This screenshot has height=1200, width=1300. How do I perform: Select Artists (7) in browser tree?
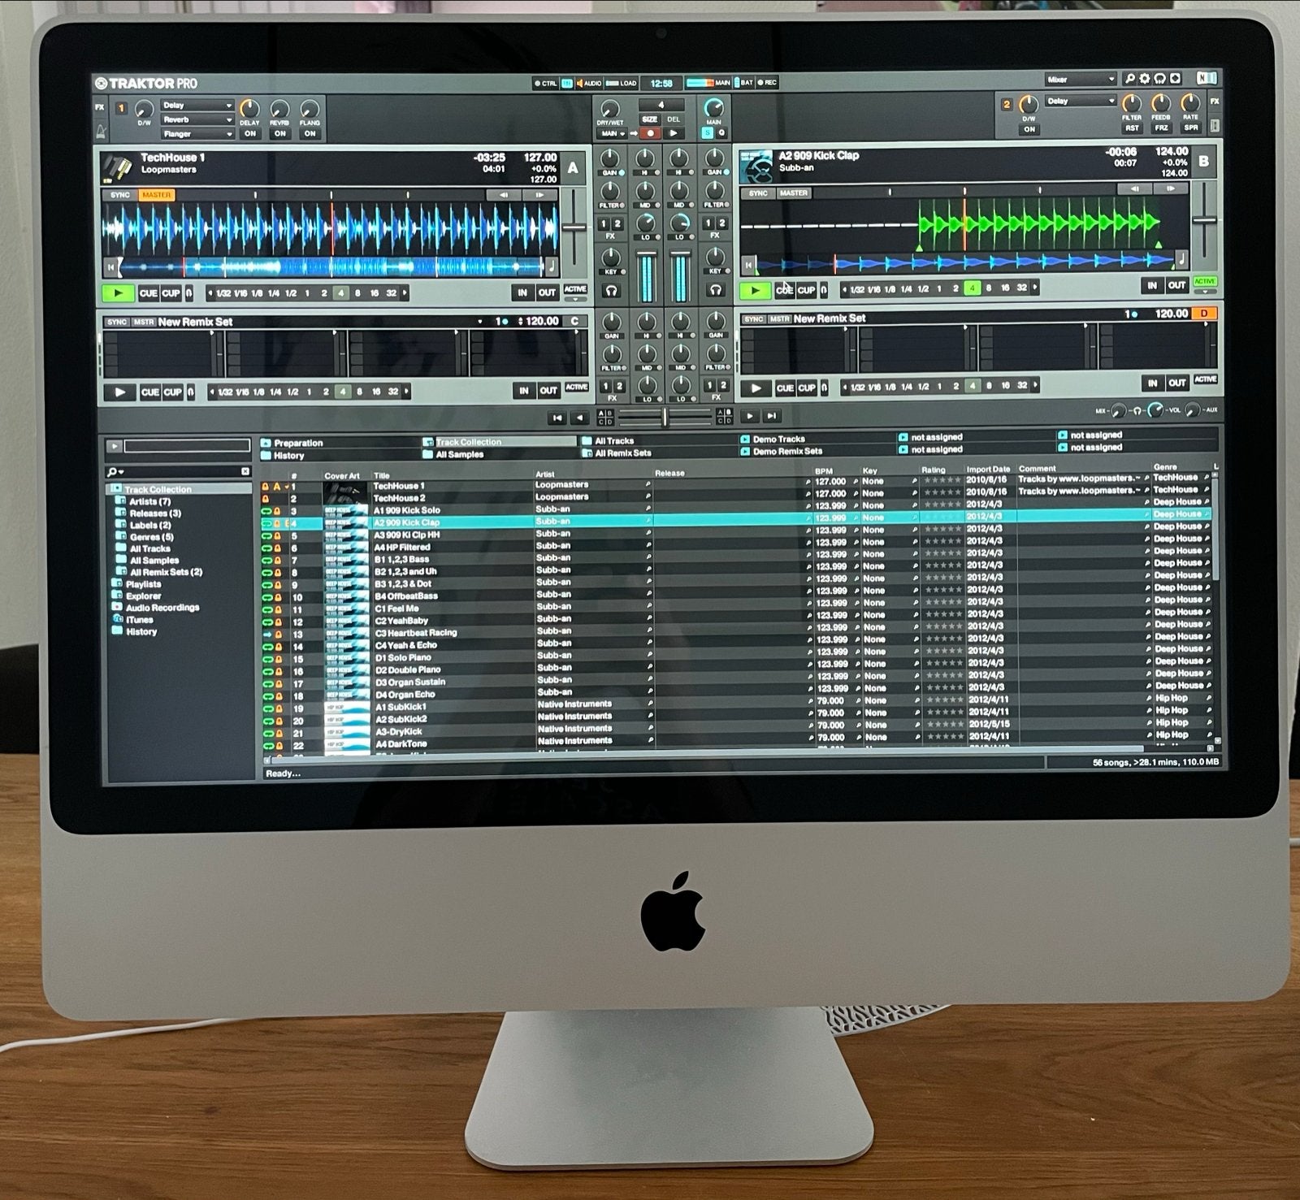(149, 502)
